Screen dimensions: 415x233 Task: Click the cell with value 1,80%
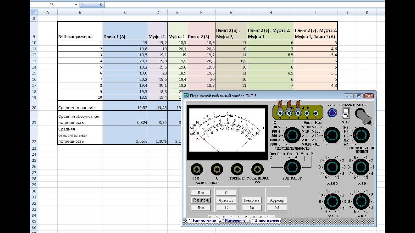coord(158,135)
